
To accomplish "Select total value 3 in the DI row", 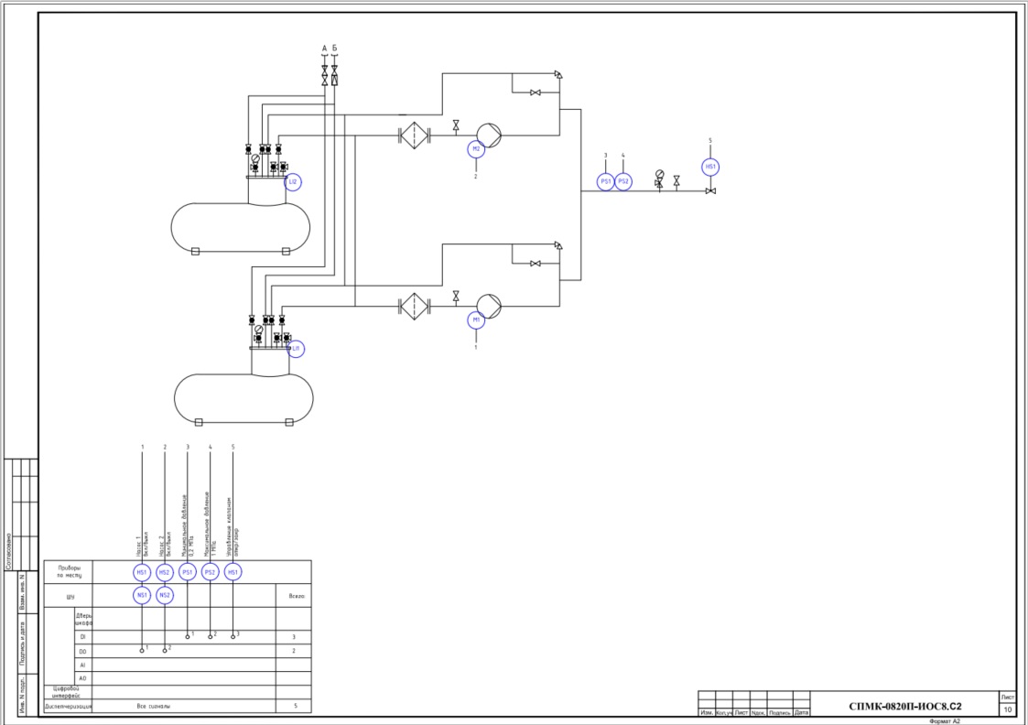I will pyautogui.click(x=294, y=637).
